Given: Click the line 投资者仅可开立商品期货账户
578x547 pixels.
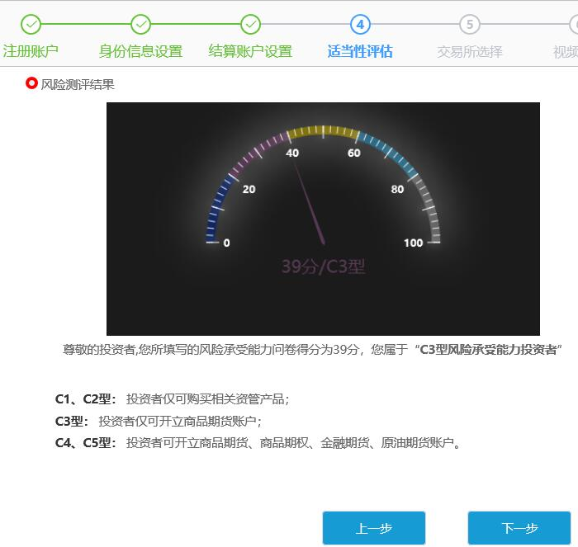Looking at the screenshot, I should pos(180,421).
